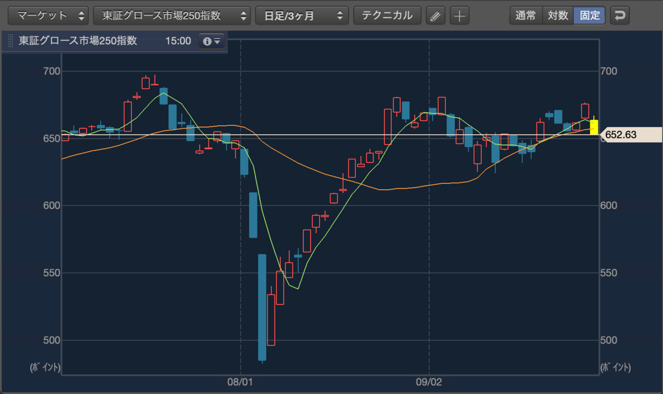
Task: Click the undo return arrow icon
Action: click(x=620, y=15)
